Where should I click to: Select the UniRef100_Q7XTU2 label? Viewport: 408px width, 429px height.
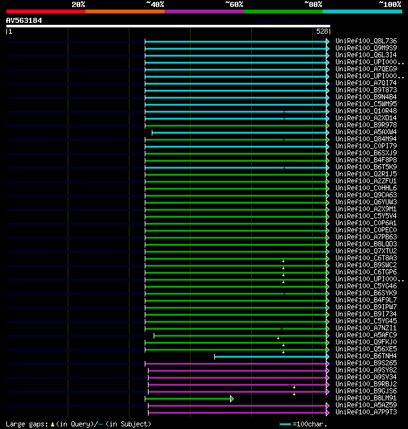[366, 251]
